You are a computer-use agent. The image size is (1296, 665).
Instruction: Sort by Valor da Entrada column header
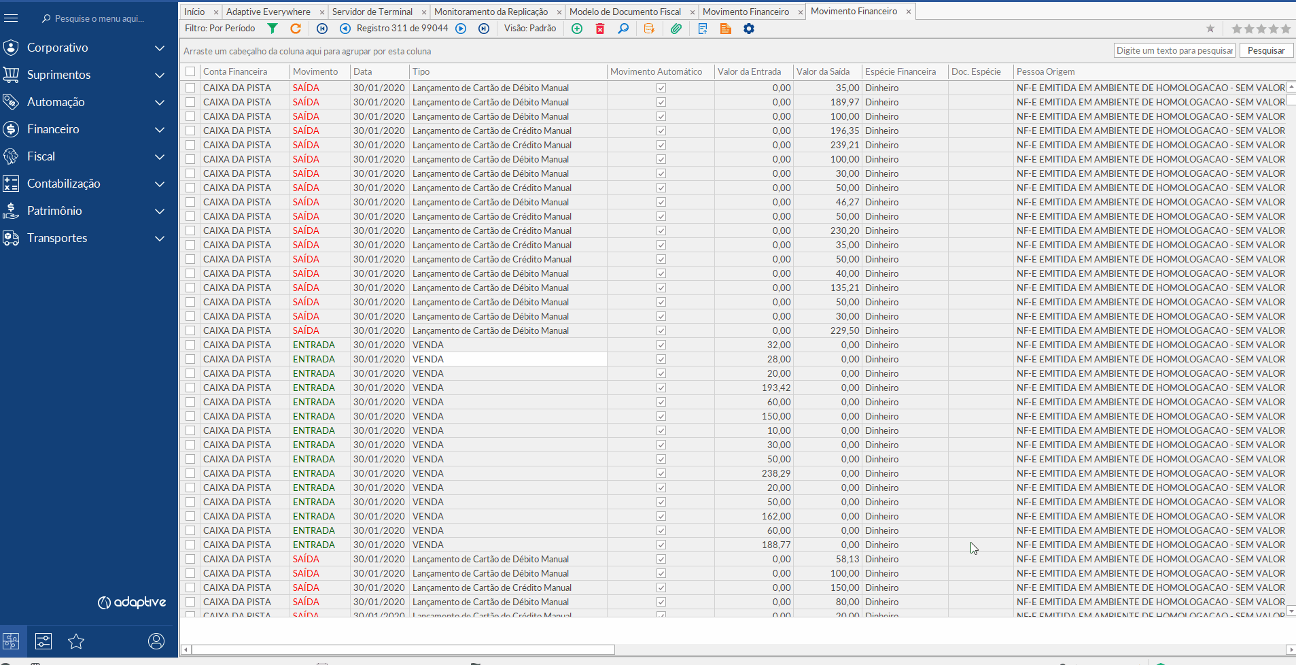[750, 71]
